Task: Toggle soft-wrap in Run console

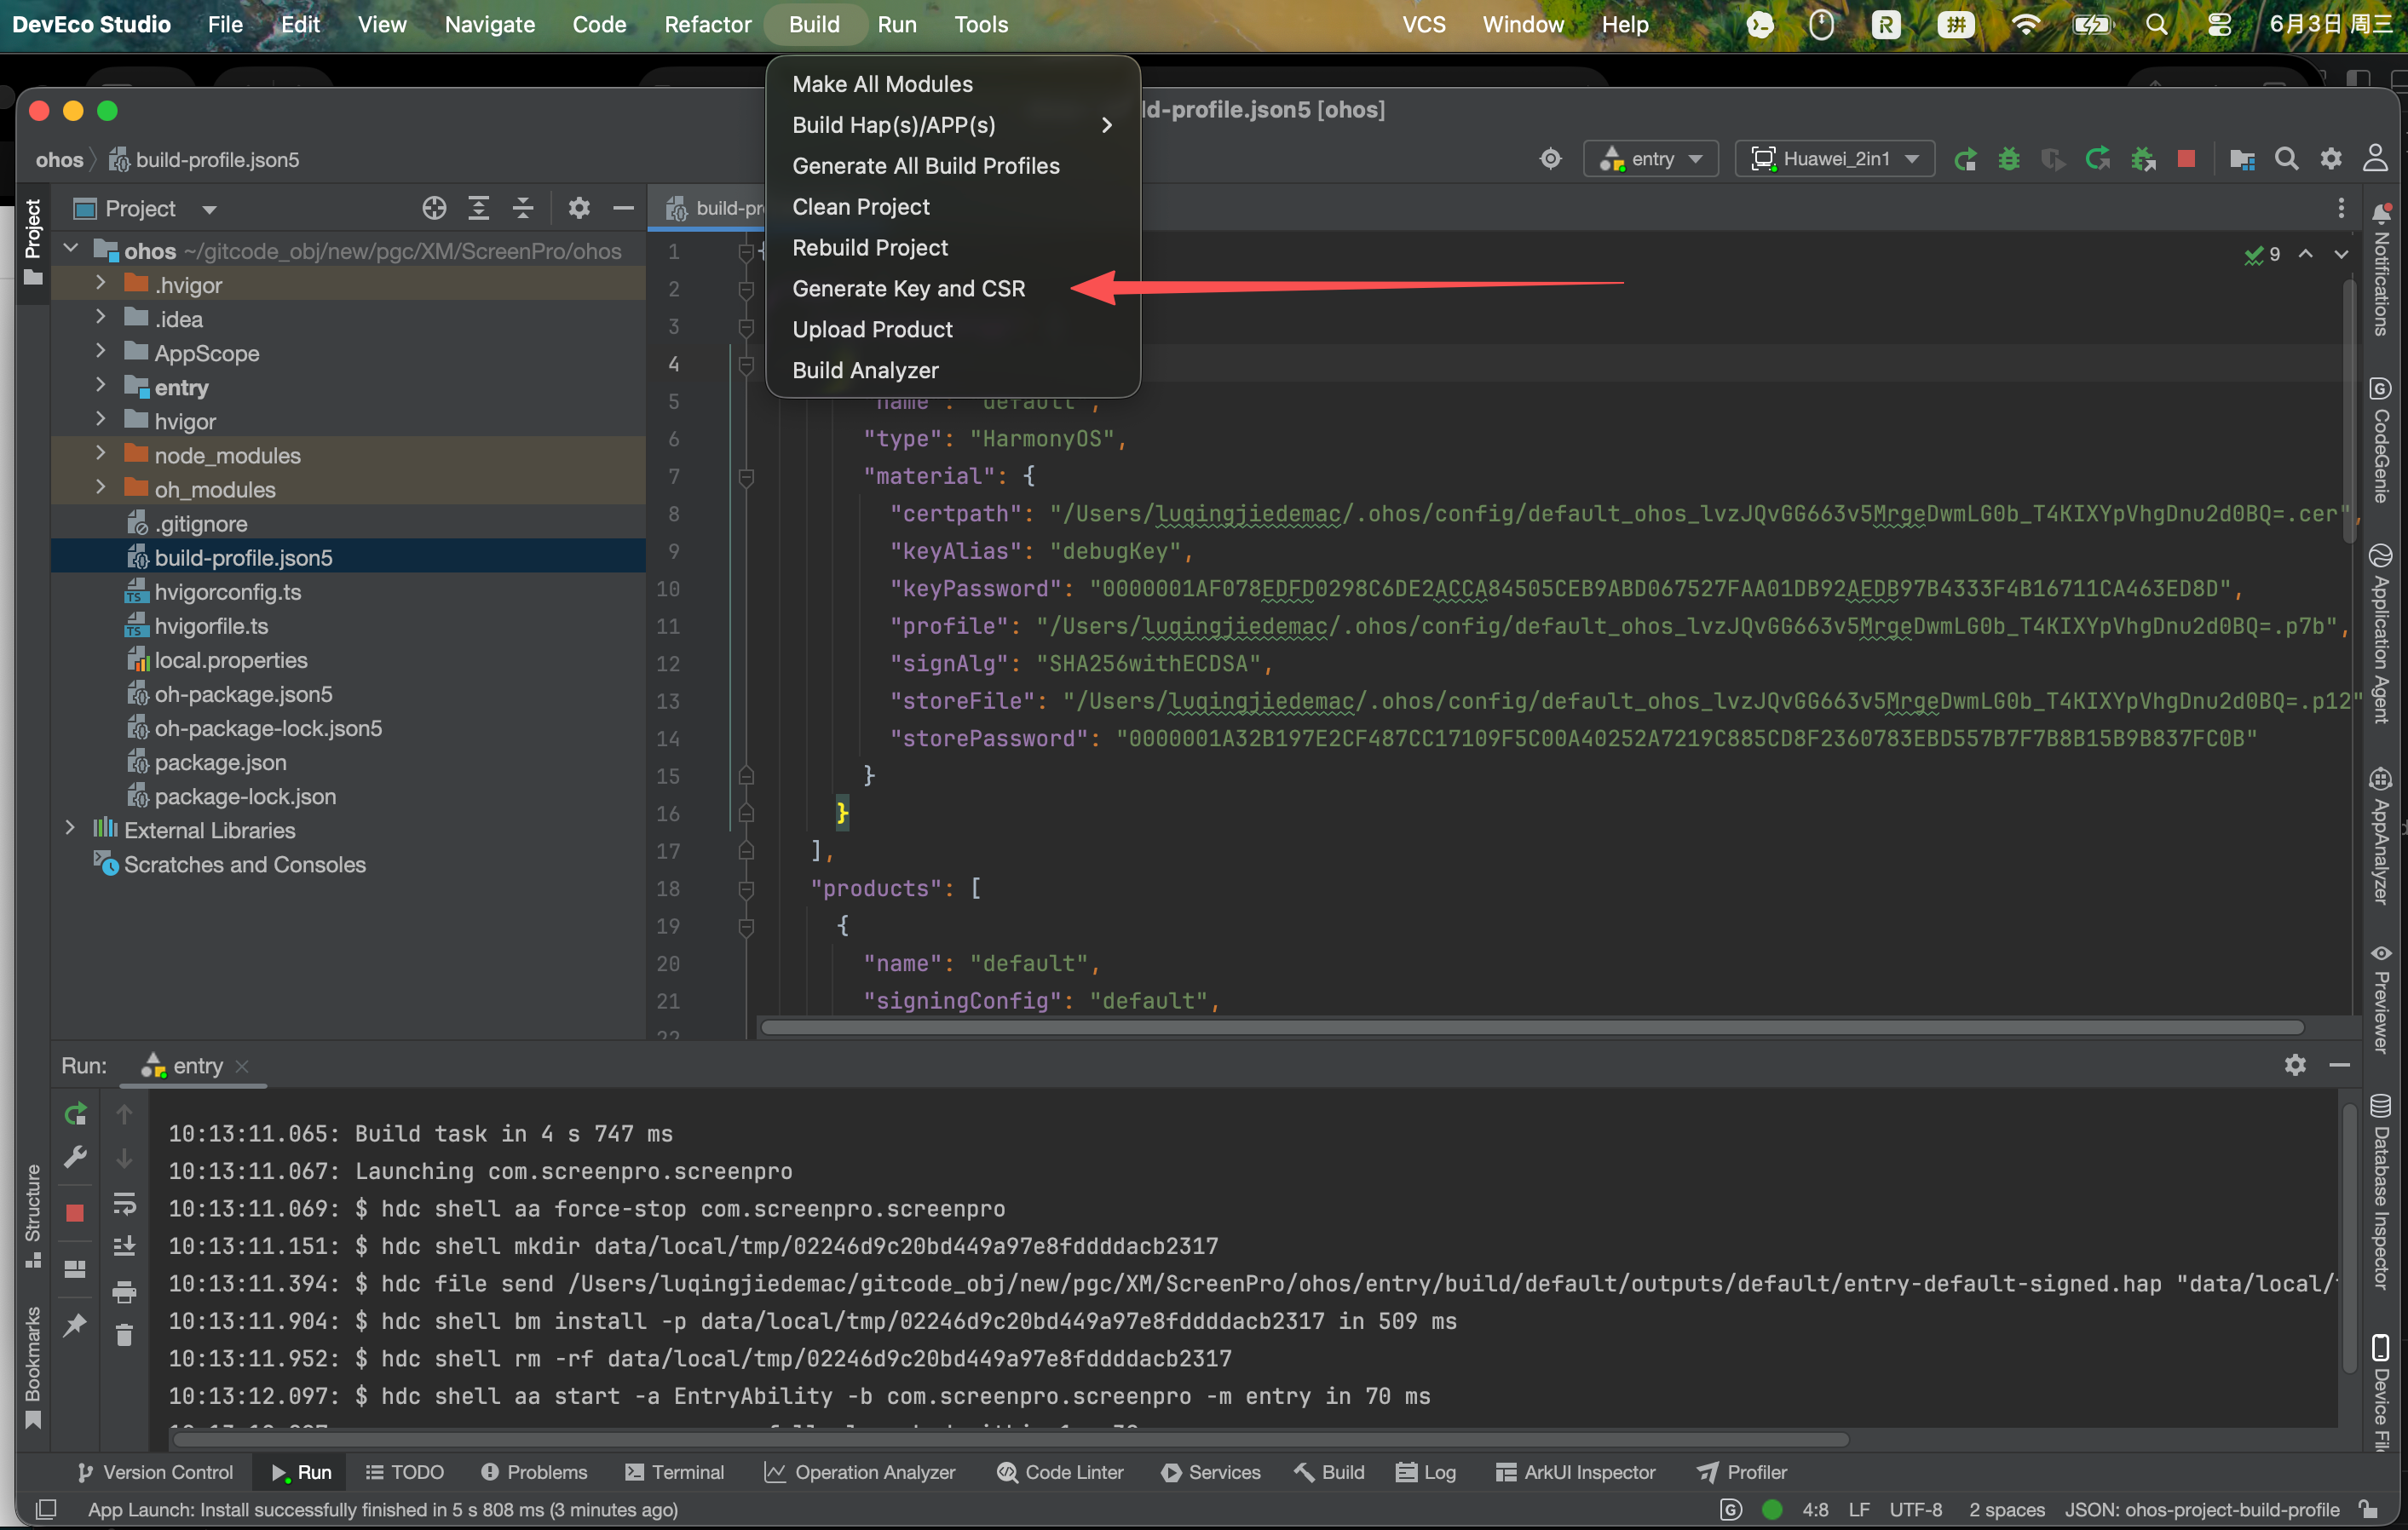Action: click(124, 1203)
